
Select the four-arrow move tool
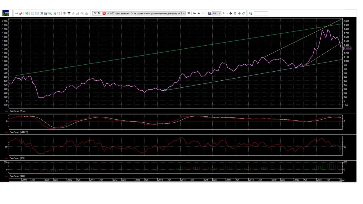[x=231, y=13]
